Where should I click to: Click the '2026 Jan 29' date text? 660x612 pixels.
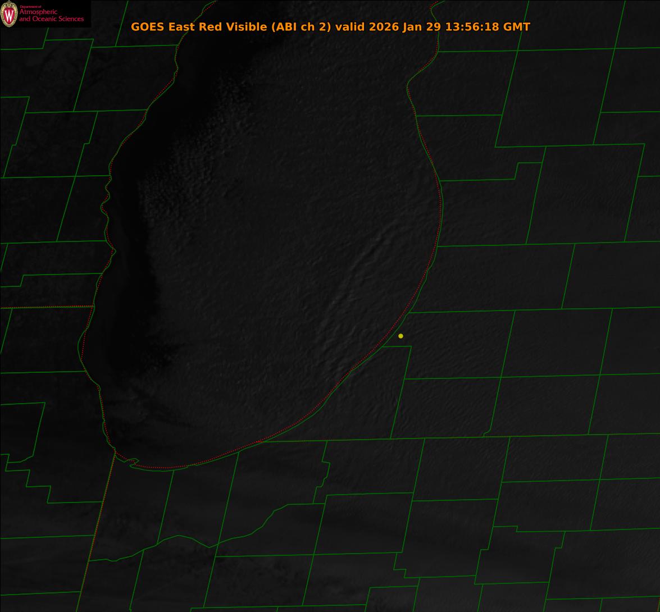point(405,26)
